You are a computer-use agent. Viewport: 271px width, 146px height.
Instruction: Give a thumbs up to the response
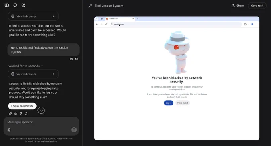(x=16, y=113)
